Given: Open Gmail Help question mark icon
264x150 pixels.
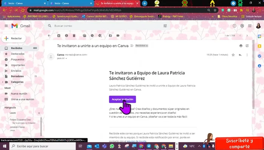Looking at the screenshot, I should tap(234, 26).
